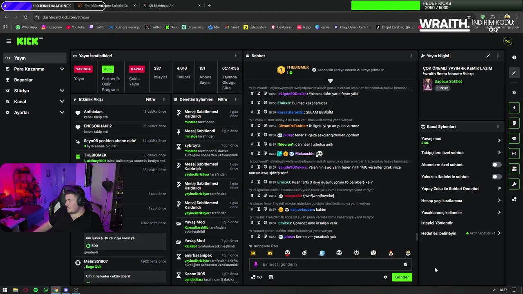The height and width of the screenshot is (294, 523).
Task: Open Streamlabs bookmark
Action: tap(192, 27)
